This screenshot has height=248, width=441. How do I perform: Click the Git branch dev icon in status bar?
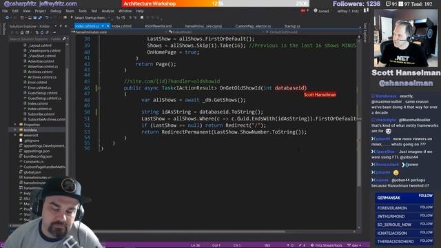349,245
